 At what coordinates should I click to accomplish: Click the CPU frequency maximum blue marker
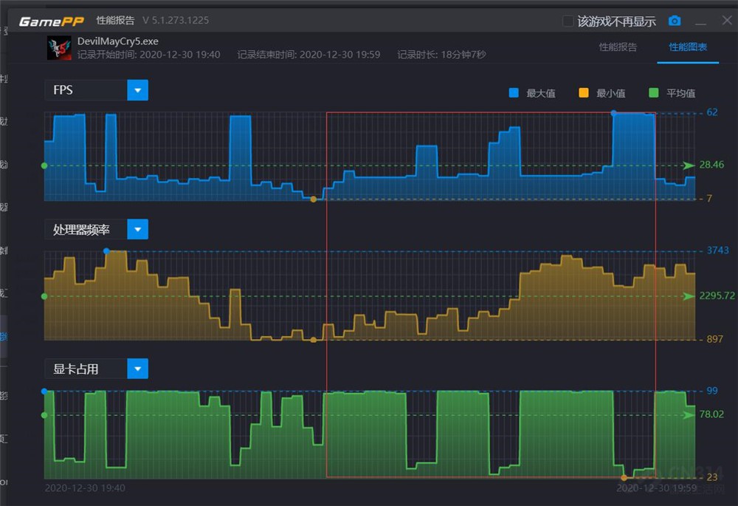coord(106,251)
